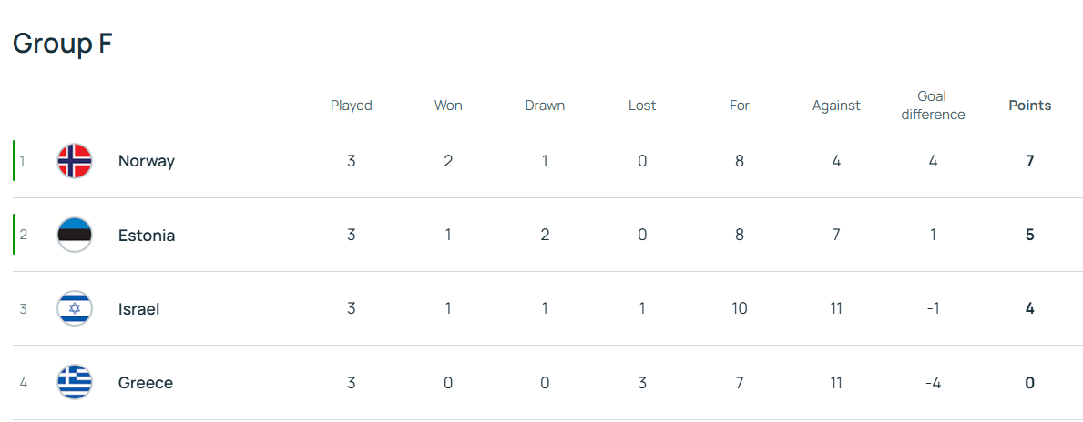Click the Points column header
Screen dimensions: 1083x422
click(1029, 105)
